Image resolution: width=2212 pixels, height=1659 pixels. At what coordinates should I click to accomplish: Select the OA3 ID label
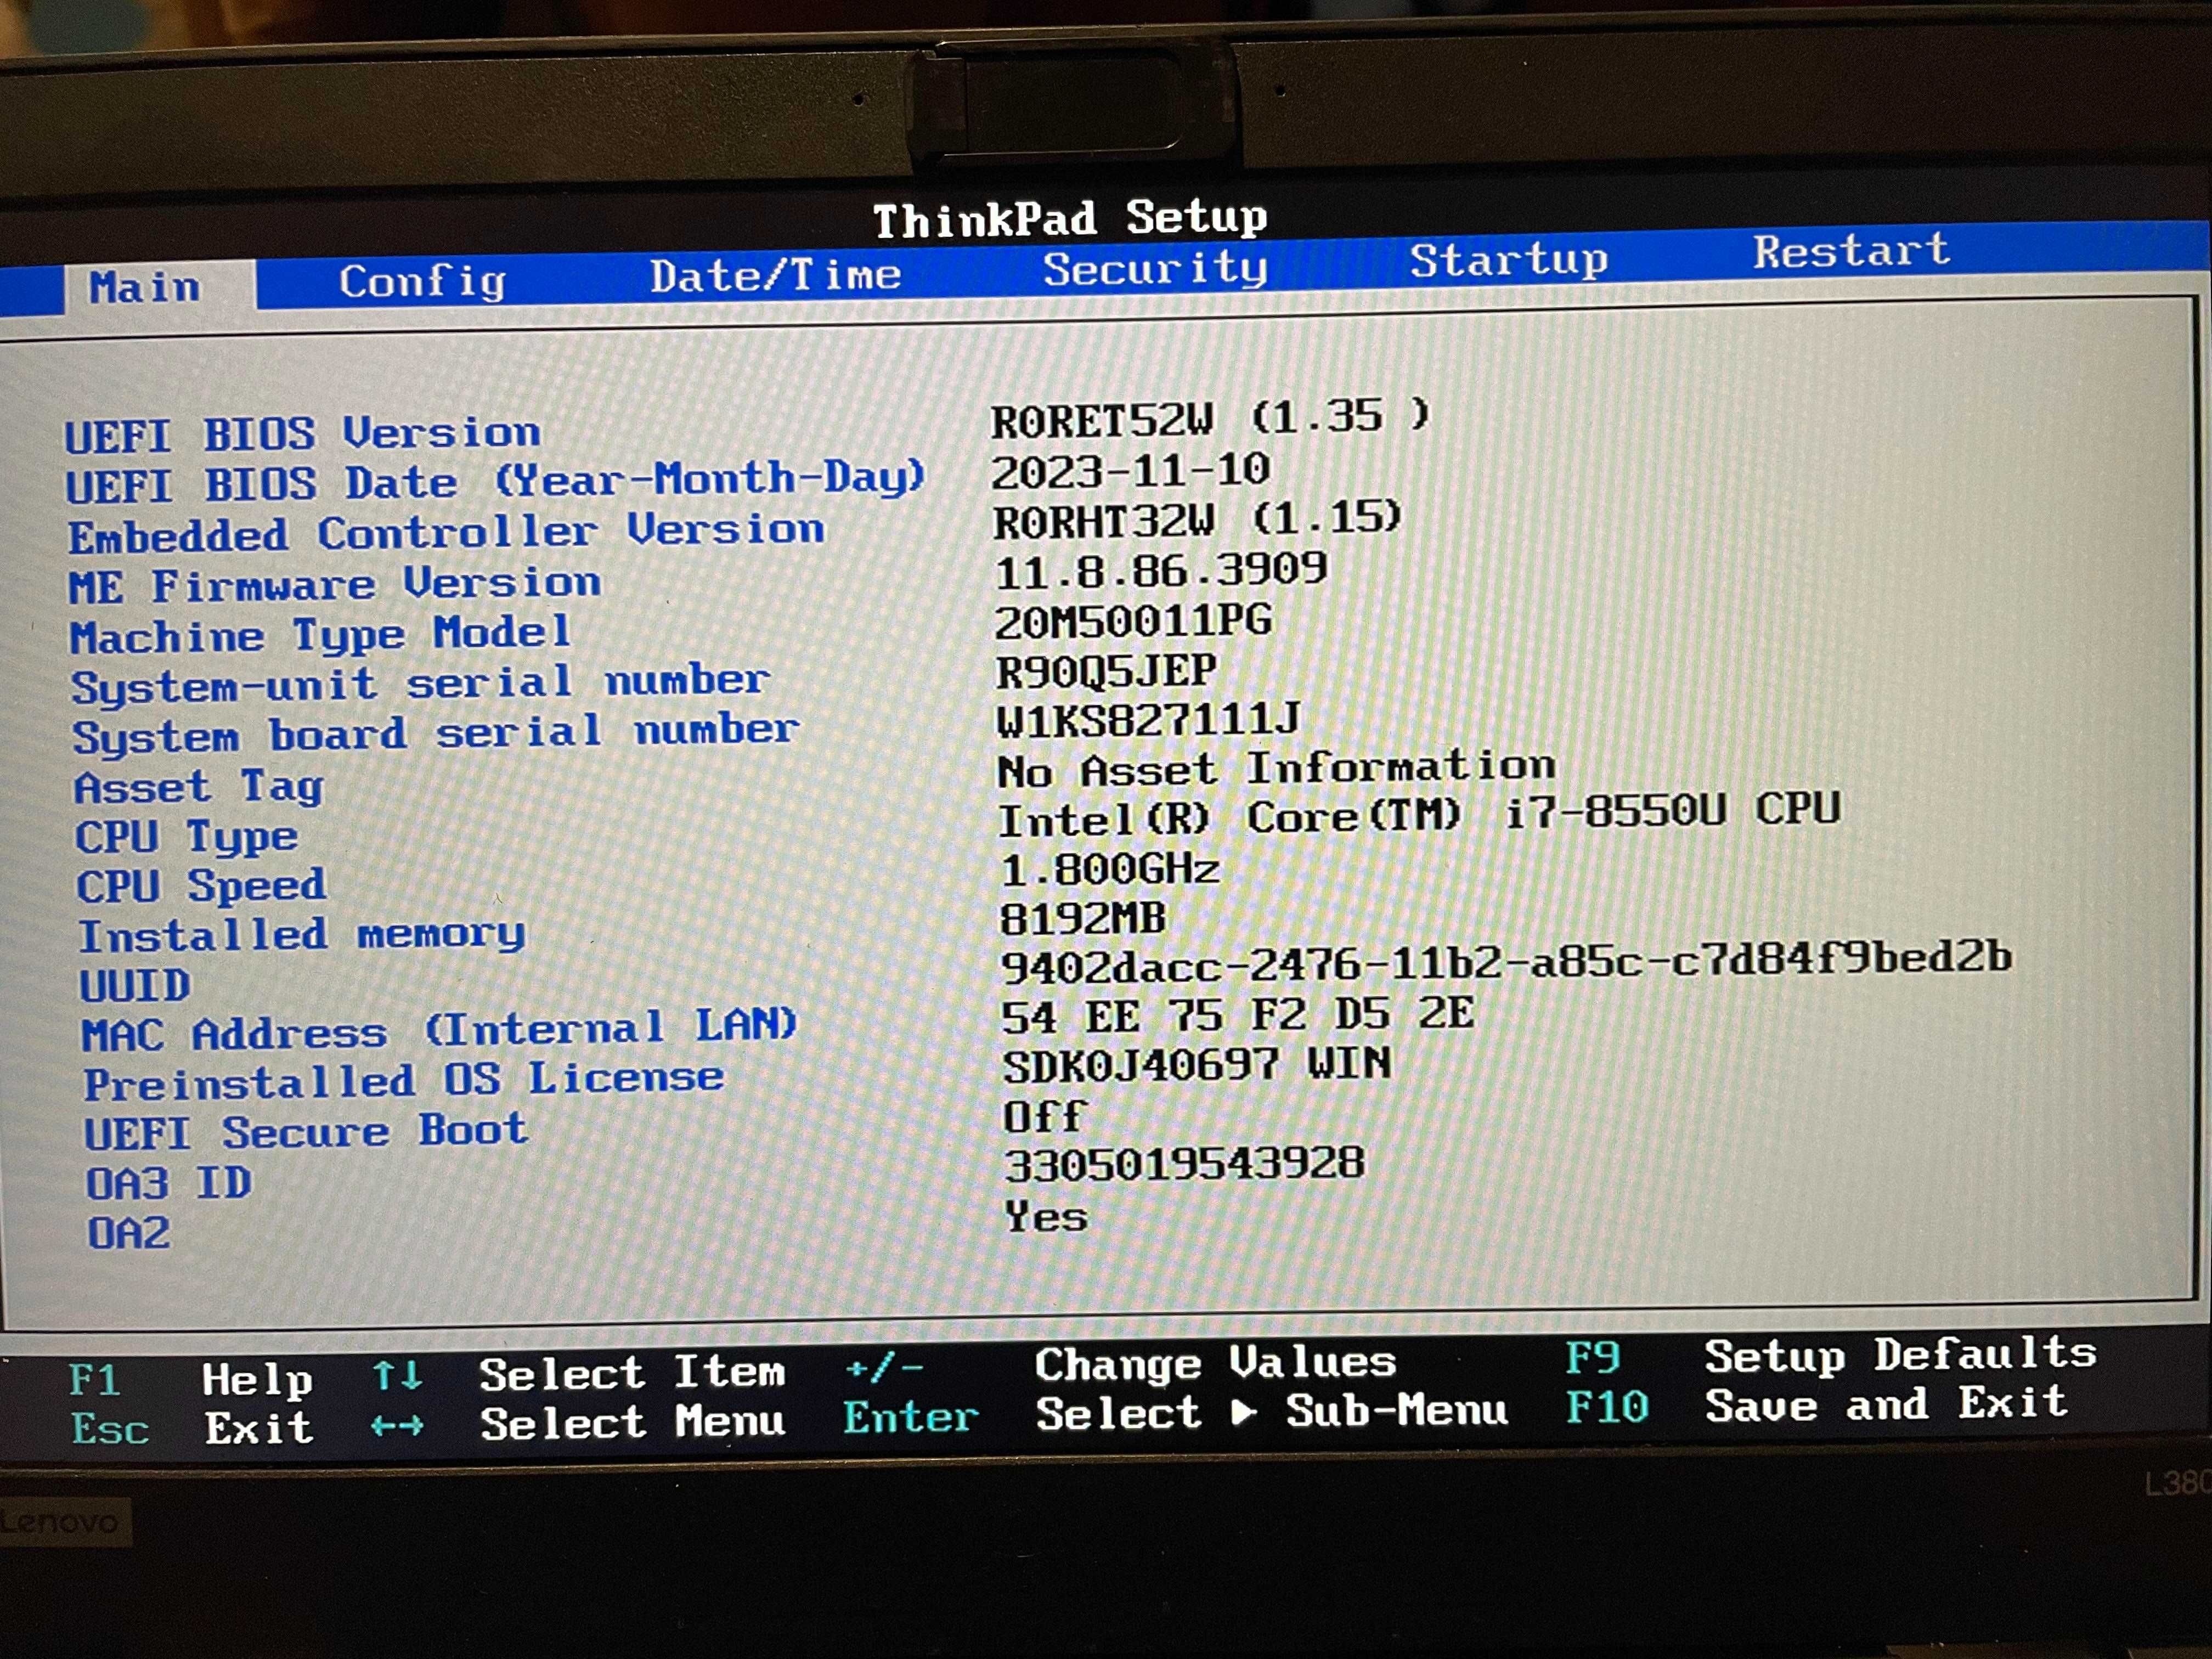coord(169,1183)
